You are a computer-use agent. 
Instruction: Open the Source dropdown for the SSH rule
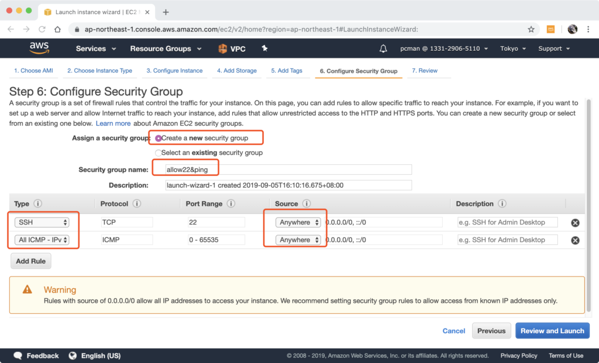[x=298, y=222]
